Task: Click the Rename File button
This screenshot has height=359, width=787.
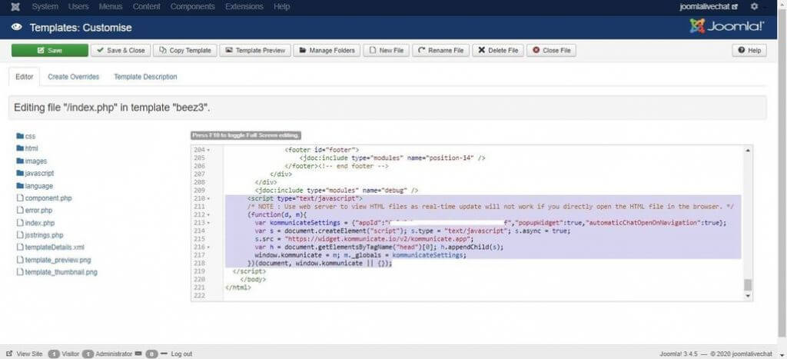Action: pyautogui.click(x=440, y=51)
